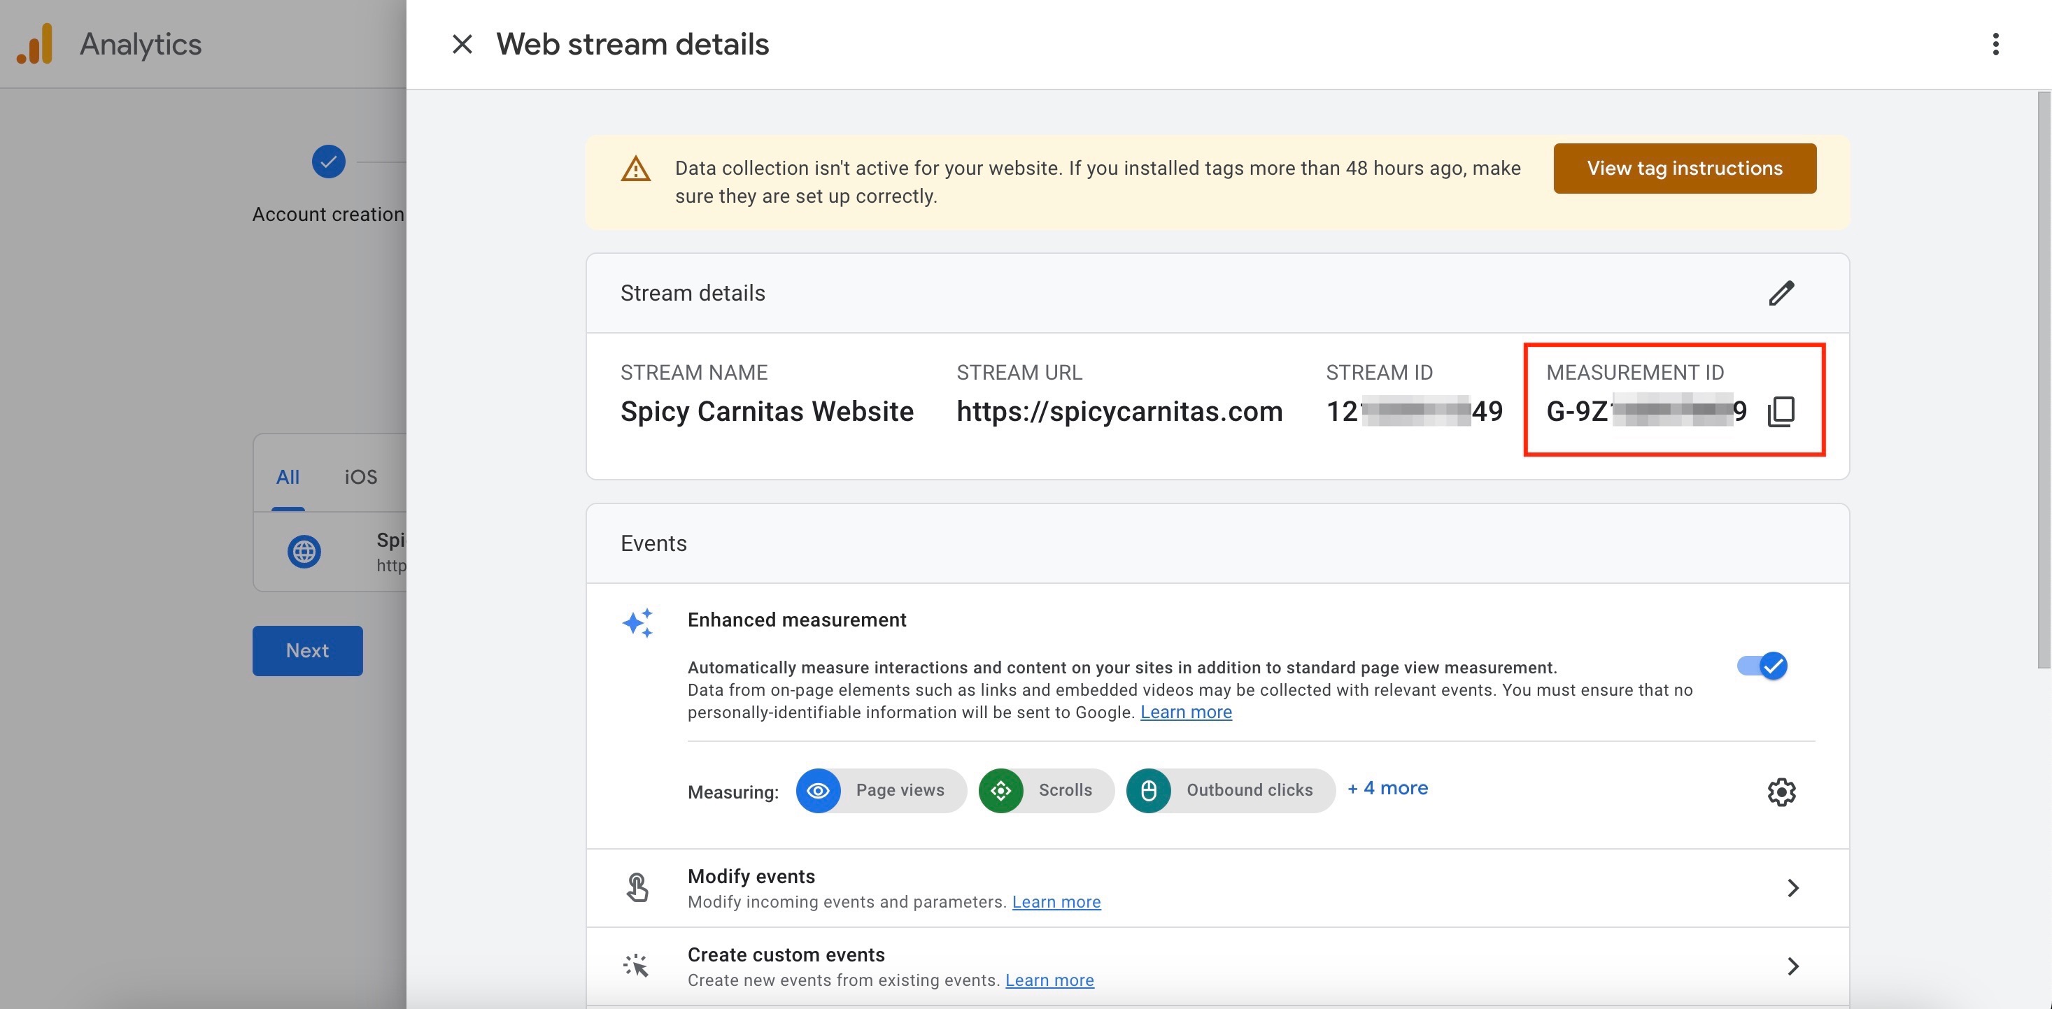The width and height of the screenshot is (2052, 1009).
Task: Toggle Enhanced measurement switch off
Action: pyautogui.click(x=1762, y=666)
